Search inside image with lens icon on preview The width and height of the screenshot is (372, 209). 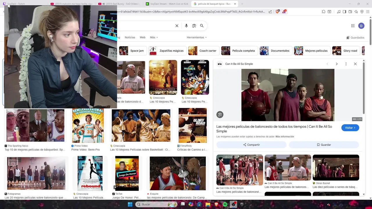point(220,115)
